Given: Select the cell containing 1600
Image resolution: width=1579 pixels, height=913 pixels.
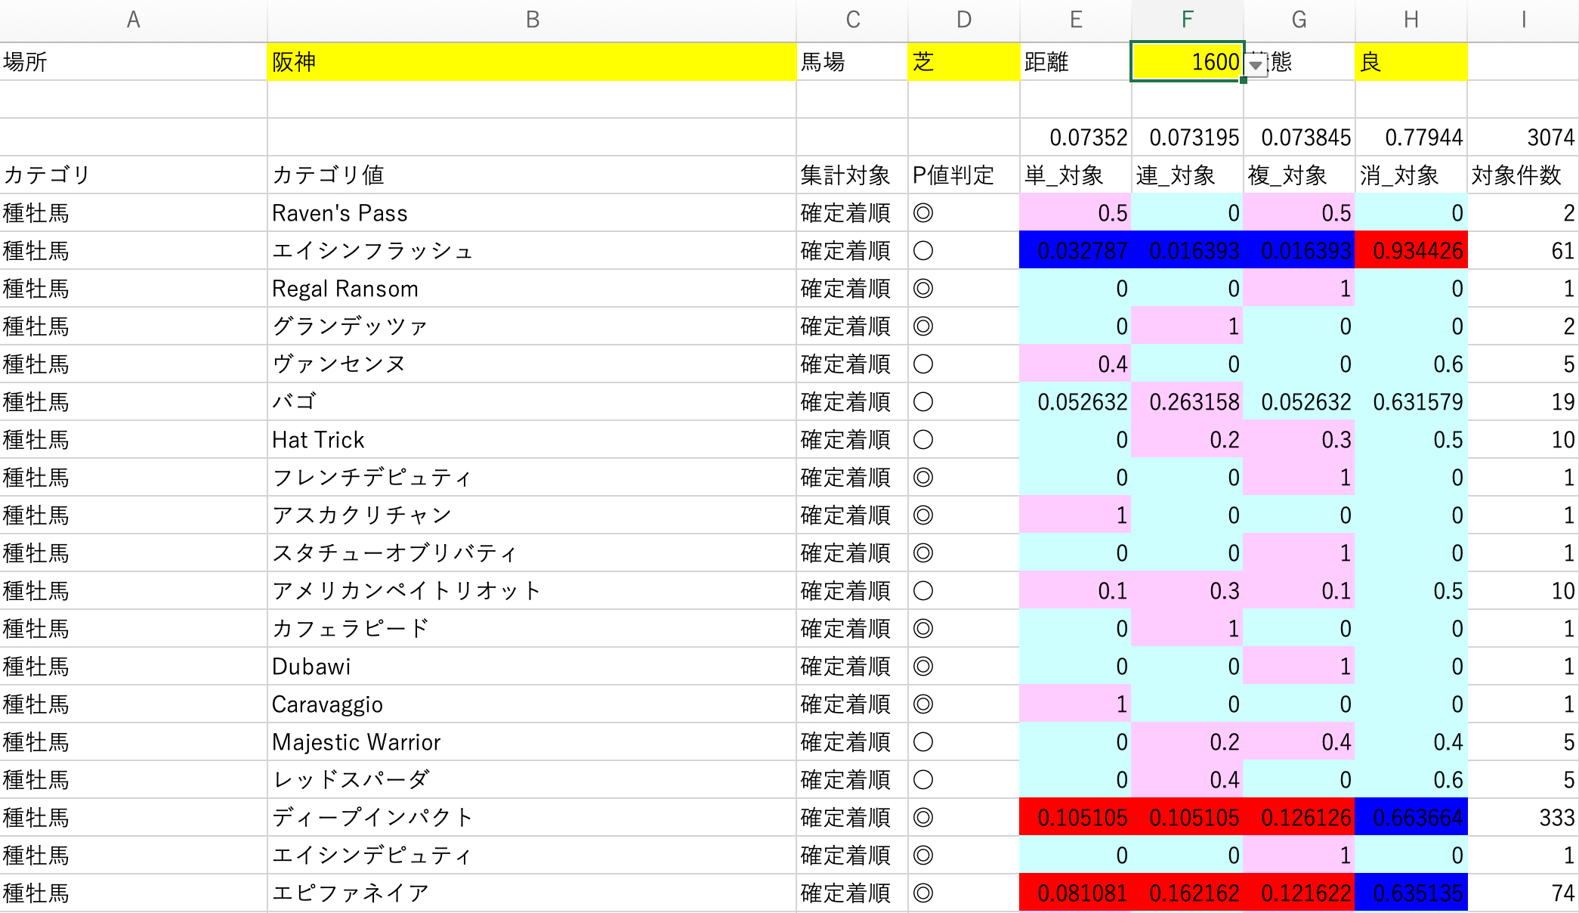Looking at the screenshot, I should coord(1186,63).
